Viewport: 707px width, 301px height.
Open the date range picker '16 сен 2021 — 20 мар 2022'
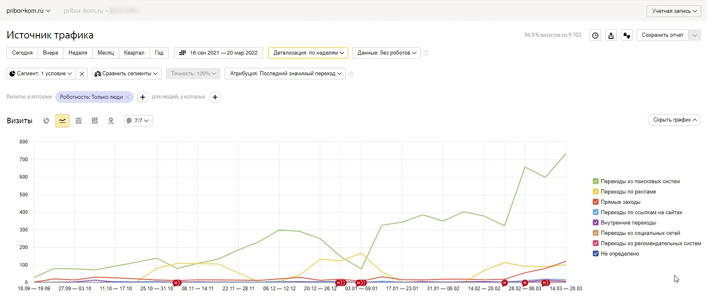pyautogui.click(x=218, y=53)
